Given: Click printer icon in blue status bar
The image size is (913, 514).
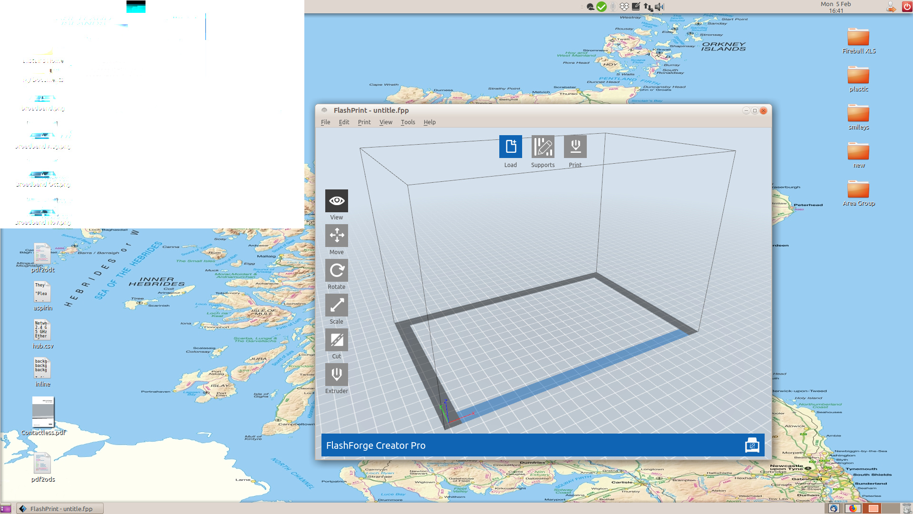Looking at the screenshot, I should click(752, 445).
